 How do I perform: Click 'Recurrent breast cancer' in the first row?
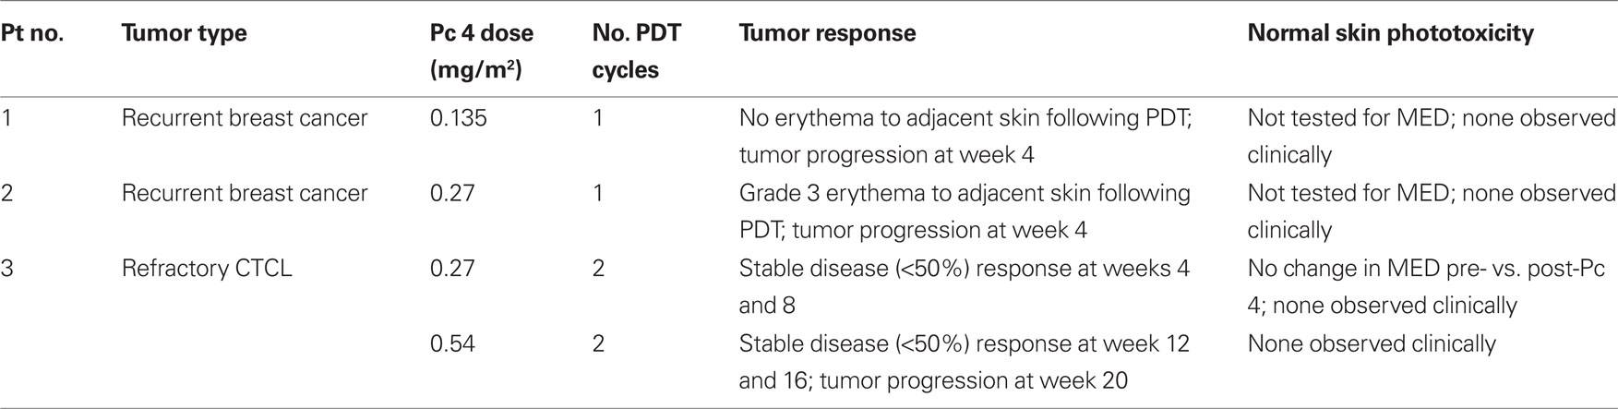click(x=245, y=118)
